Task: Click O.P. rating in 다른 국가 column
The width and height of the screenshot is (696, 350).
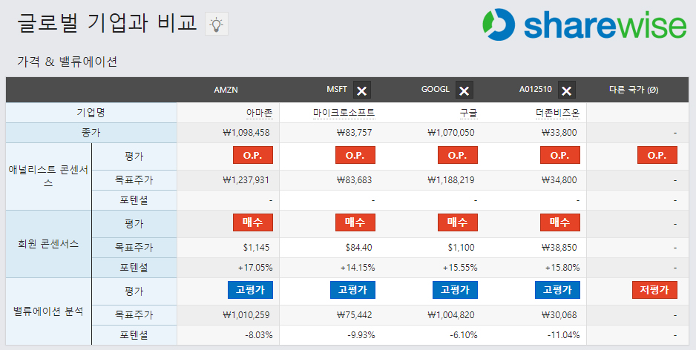Action: (657, 156)
